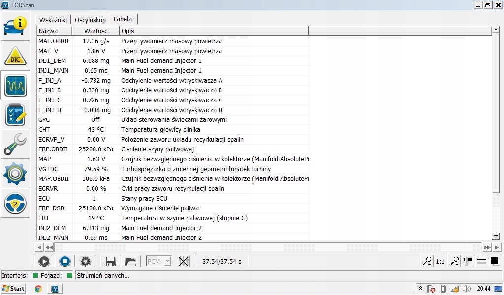The image size is (504, 295).
Task: Reset zoom to 1:1
Action: tap(440, 261)
